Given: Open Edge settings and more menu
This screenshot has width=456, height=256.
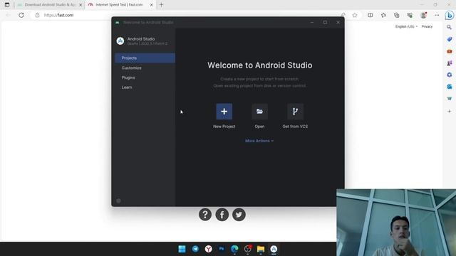Looking at the screenshot, I should click(x=437, y=15).
